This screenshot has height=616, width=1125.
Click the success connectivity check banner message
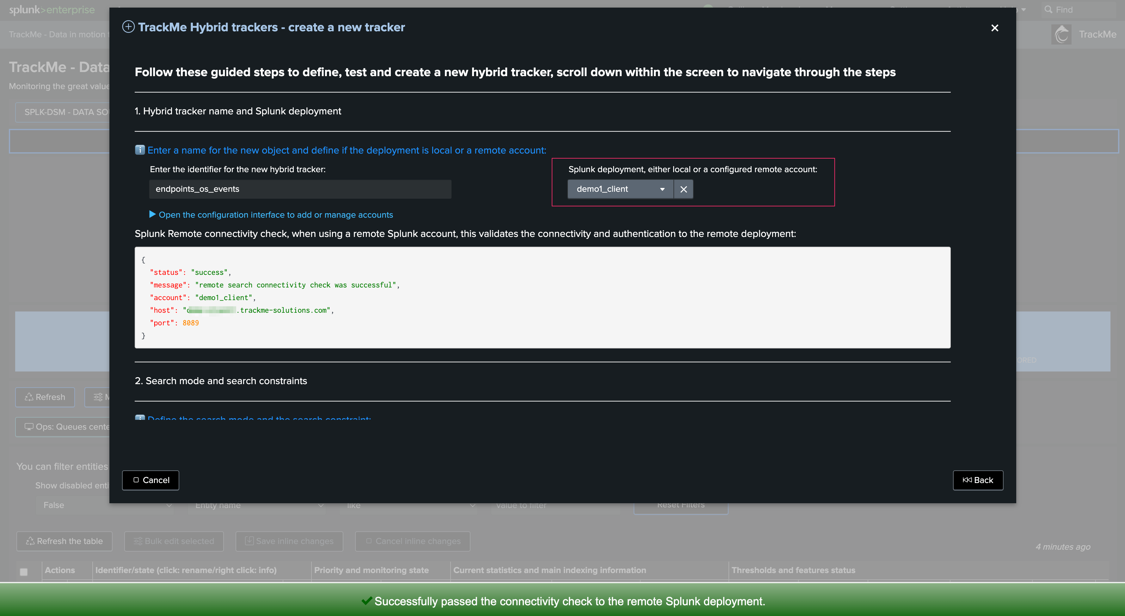[569, 601]
